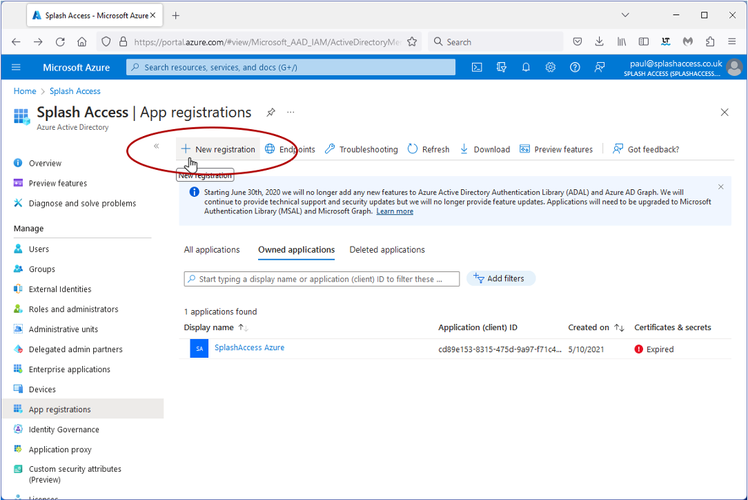Open the notifications bell

point(526,68)
